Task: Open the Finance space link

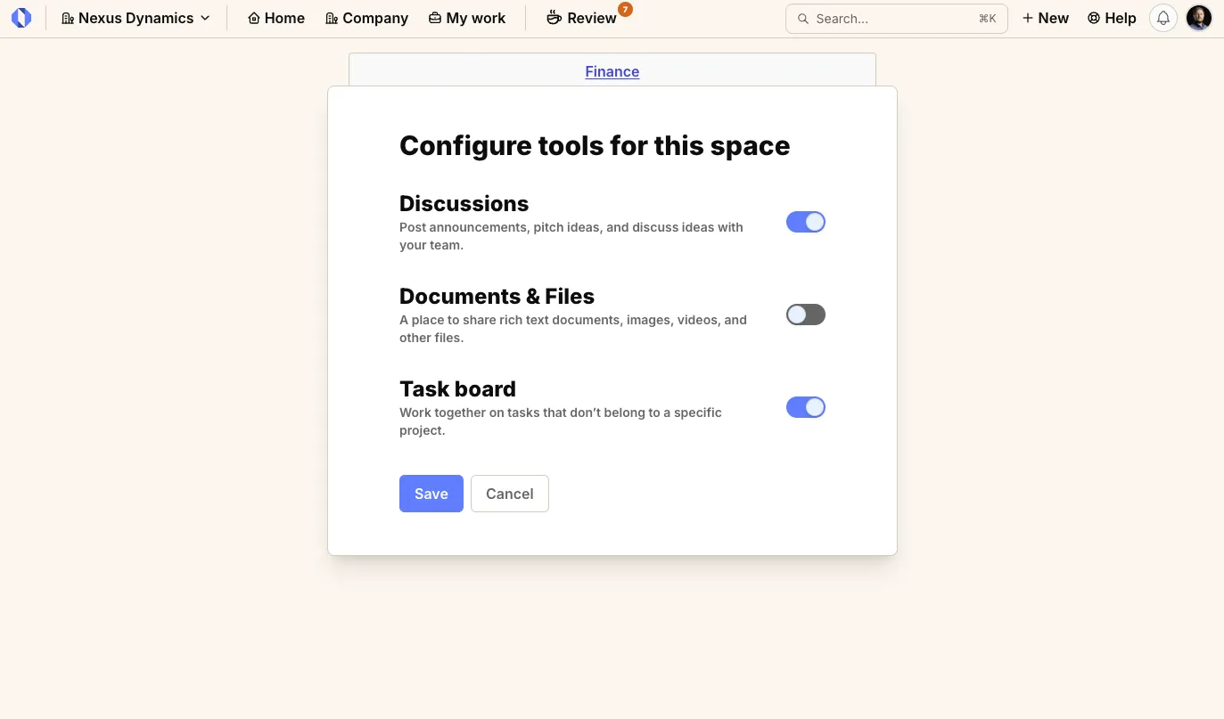Action: click(612, 71)
